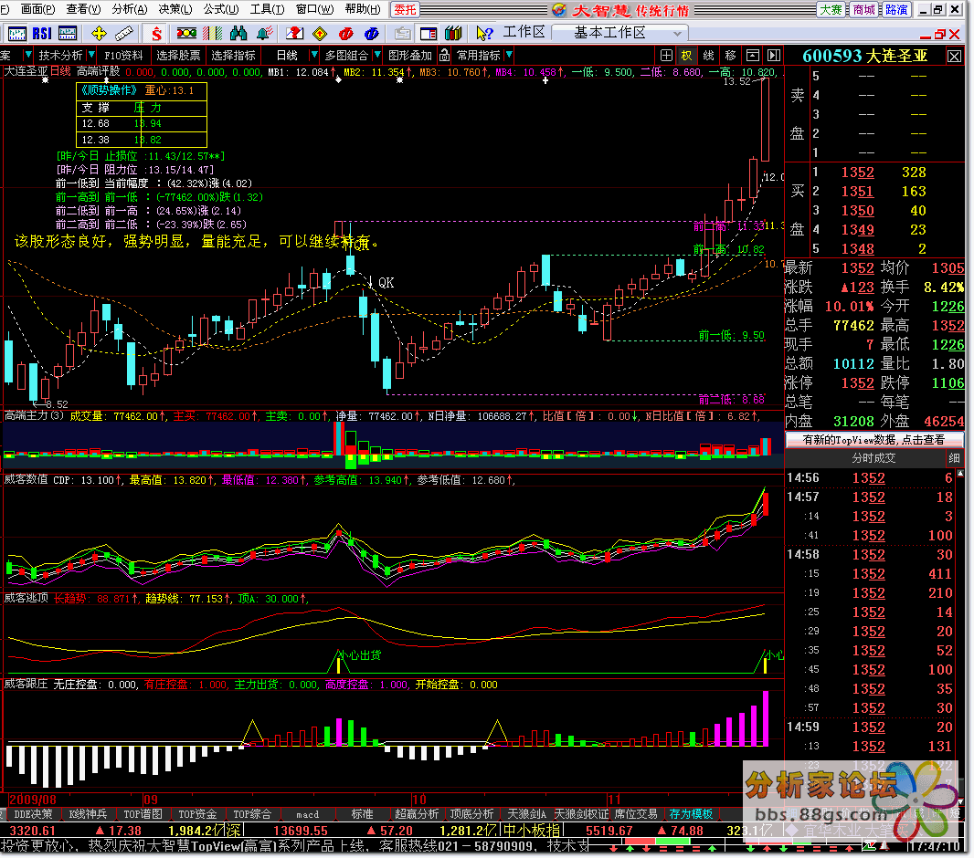
Task: Expand the 多图组合 dropdown arrow
Action: click(376, 55)
